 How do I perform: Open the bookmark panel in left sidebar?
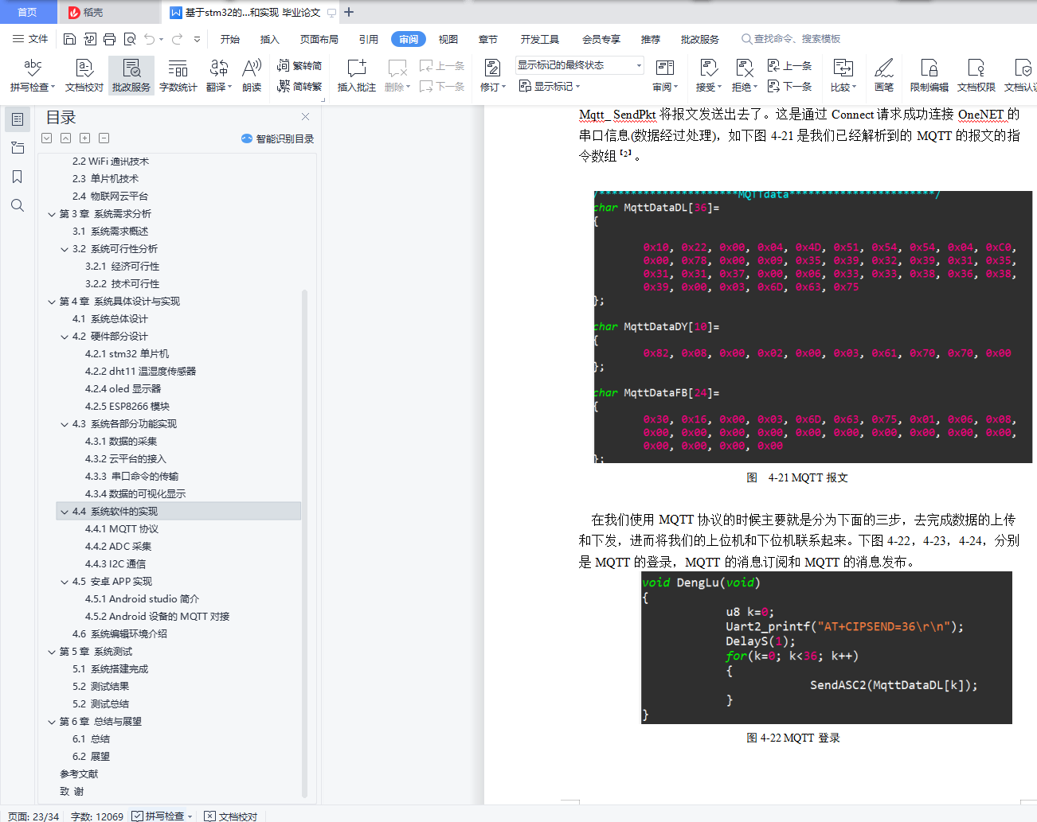(x=17, y=177)
